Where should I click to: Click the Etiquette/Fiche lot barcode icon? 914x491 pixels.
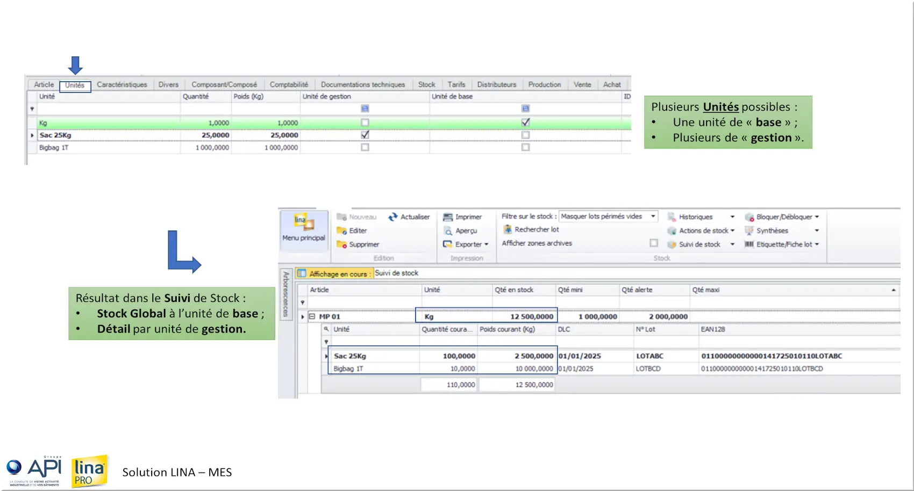(749, 244)
